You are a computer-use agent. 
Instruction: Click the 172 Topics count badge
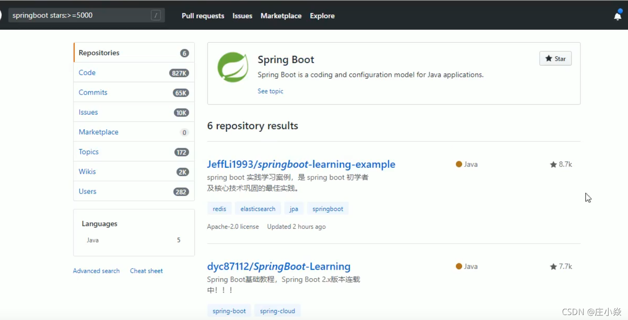point(182,152)
